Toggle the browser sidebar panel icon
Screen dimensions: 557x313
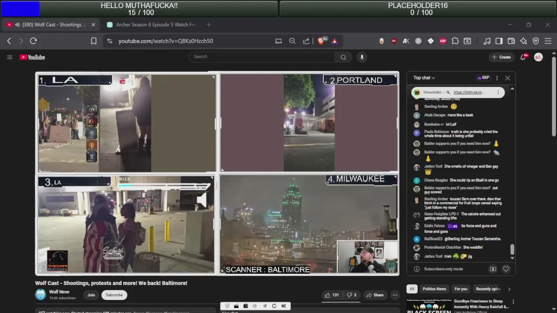tap(499, 41)
